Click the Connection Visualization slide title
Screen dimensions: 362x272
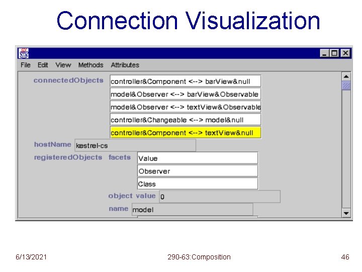[188, 21]
